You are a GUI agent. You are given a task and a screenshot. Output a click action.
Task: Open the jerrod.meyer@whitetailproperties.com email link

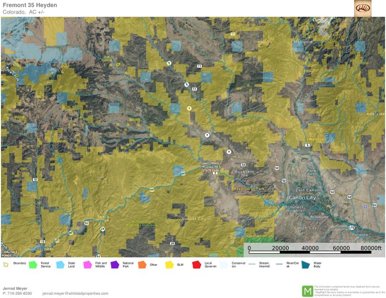75,293
